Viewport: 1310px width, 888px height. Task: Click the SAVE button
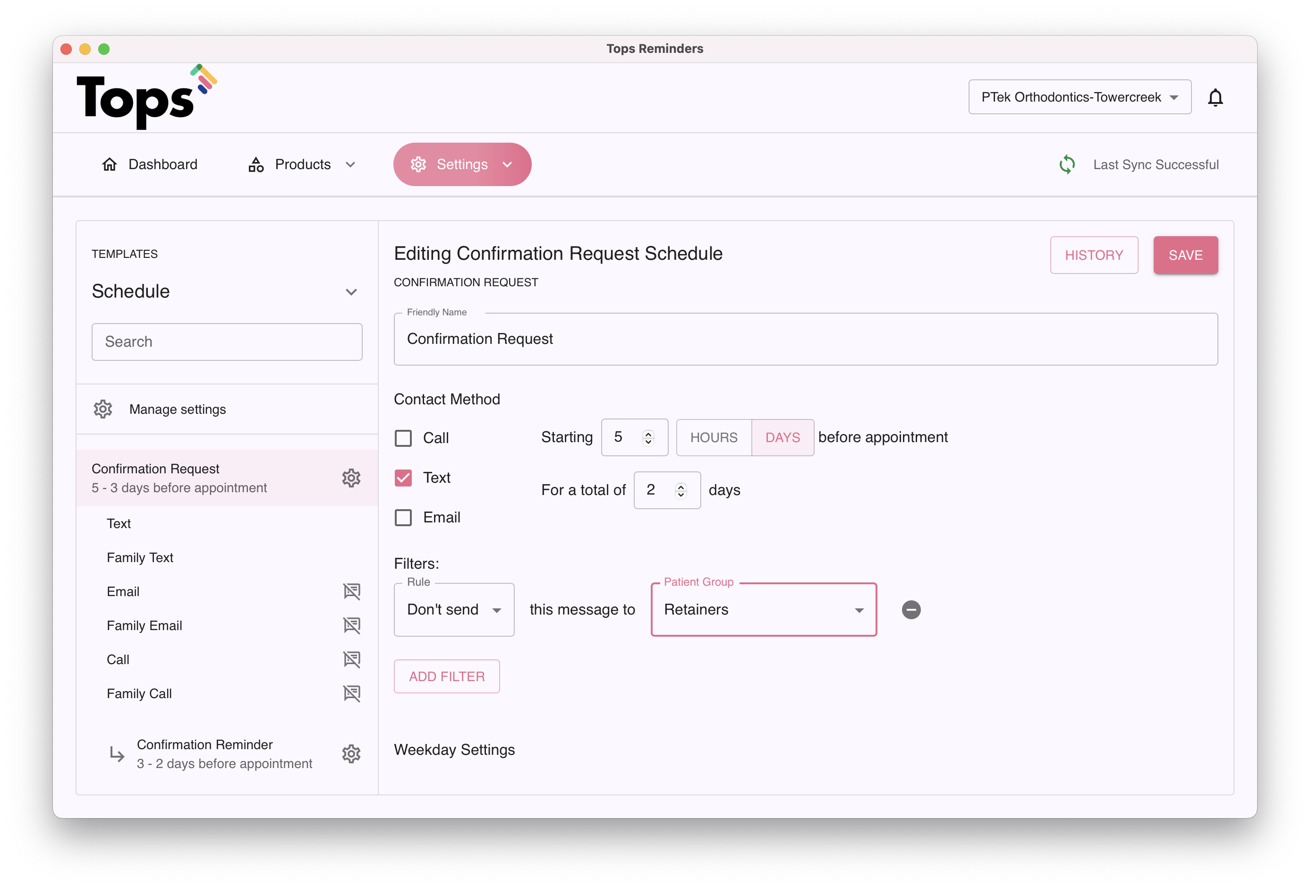(x=1185, y=256)
